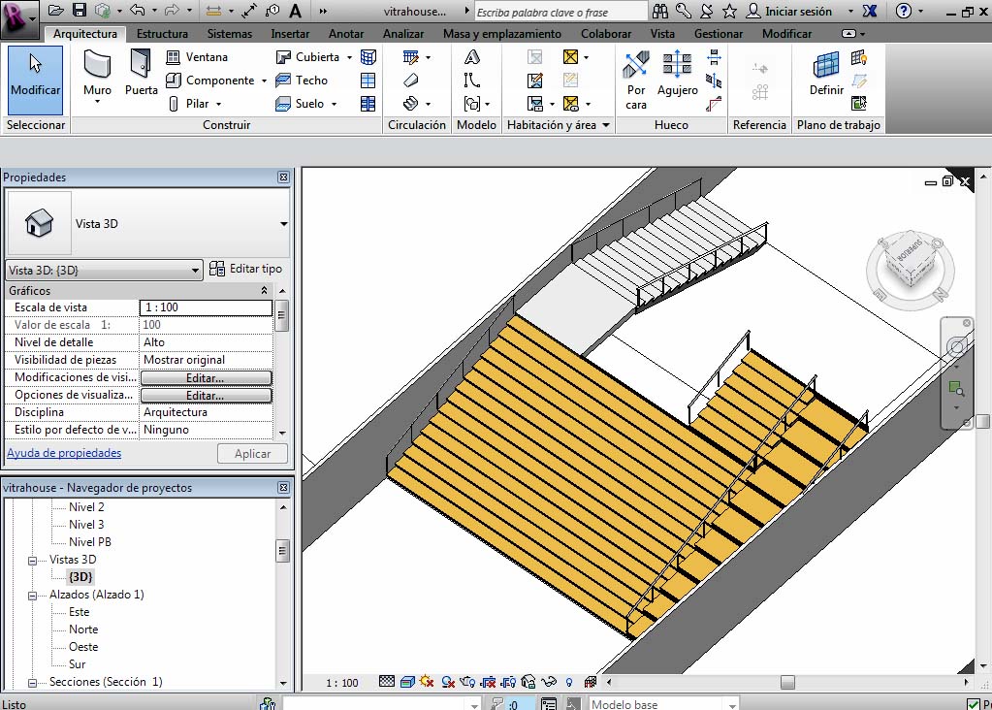Click the view's horizontal scrollbar thumb
Image resolution: width=992 pixels, height=710 pixels.
787,682
